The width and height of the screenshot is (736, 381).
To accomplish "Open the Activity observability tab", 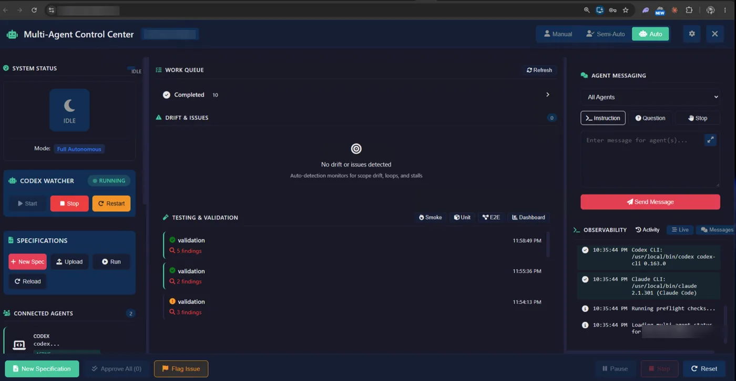I will pos(647,230).
